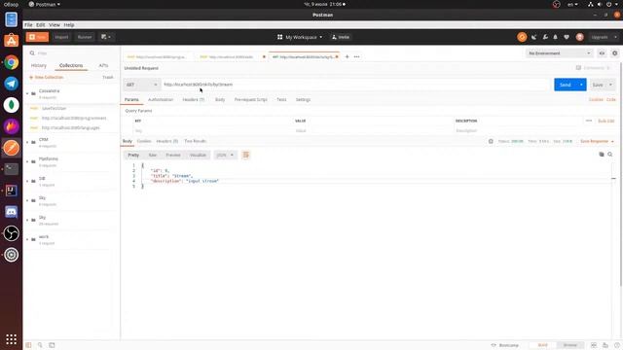This screenshot has width=623, height=350.
Task: Click the orange sync status icon
Action: click(522, 37)
